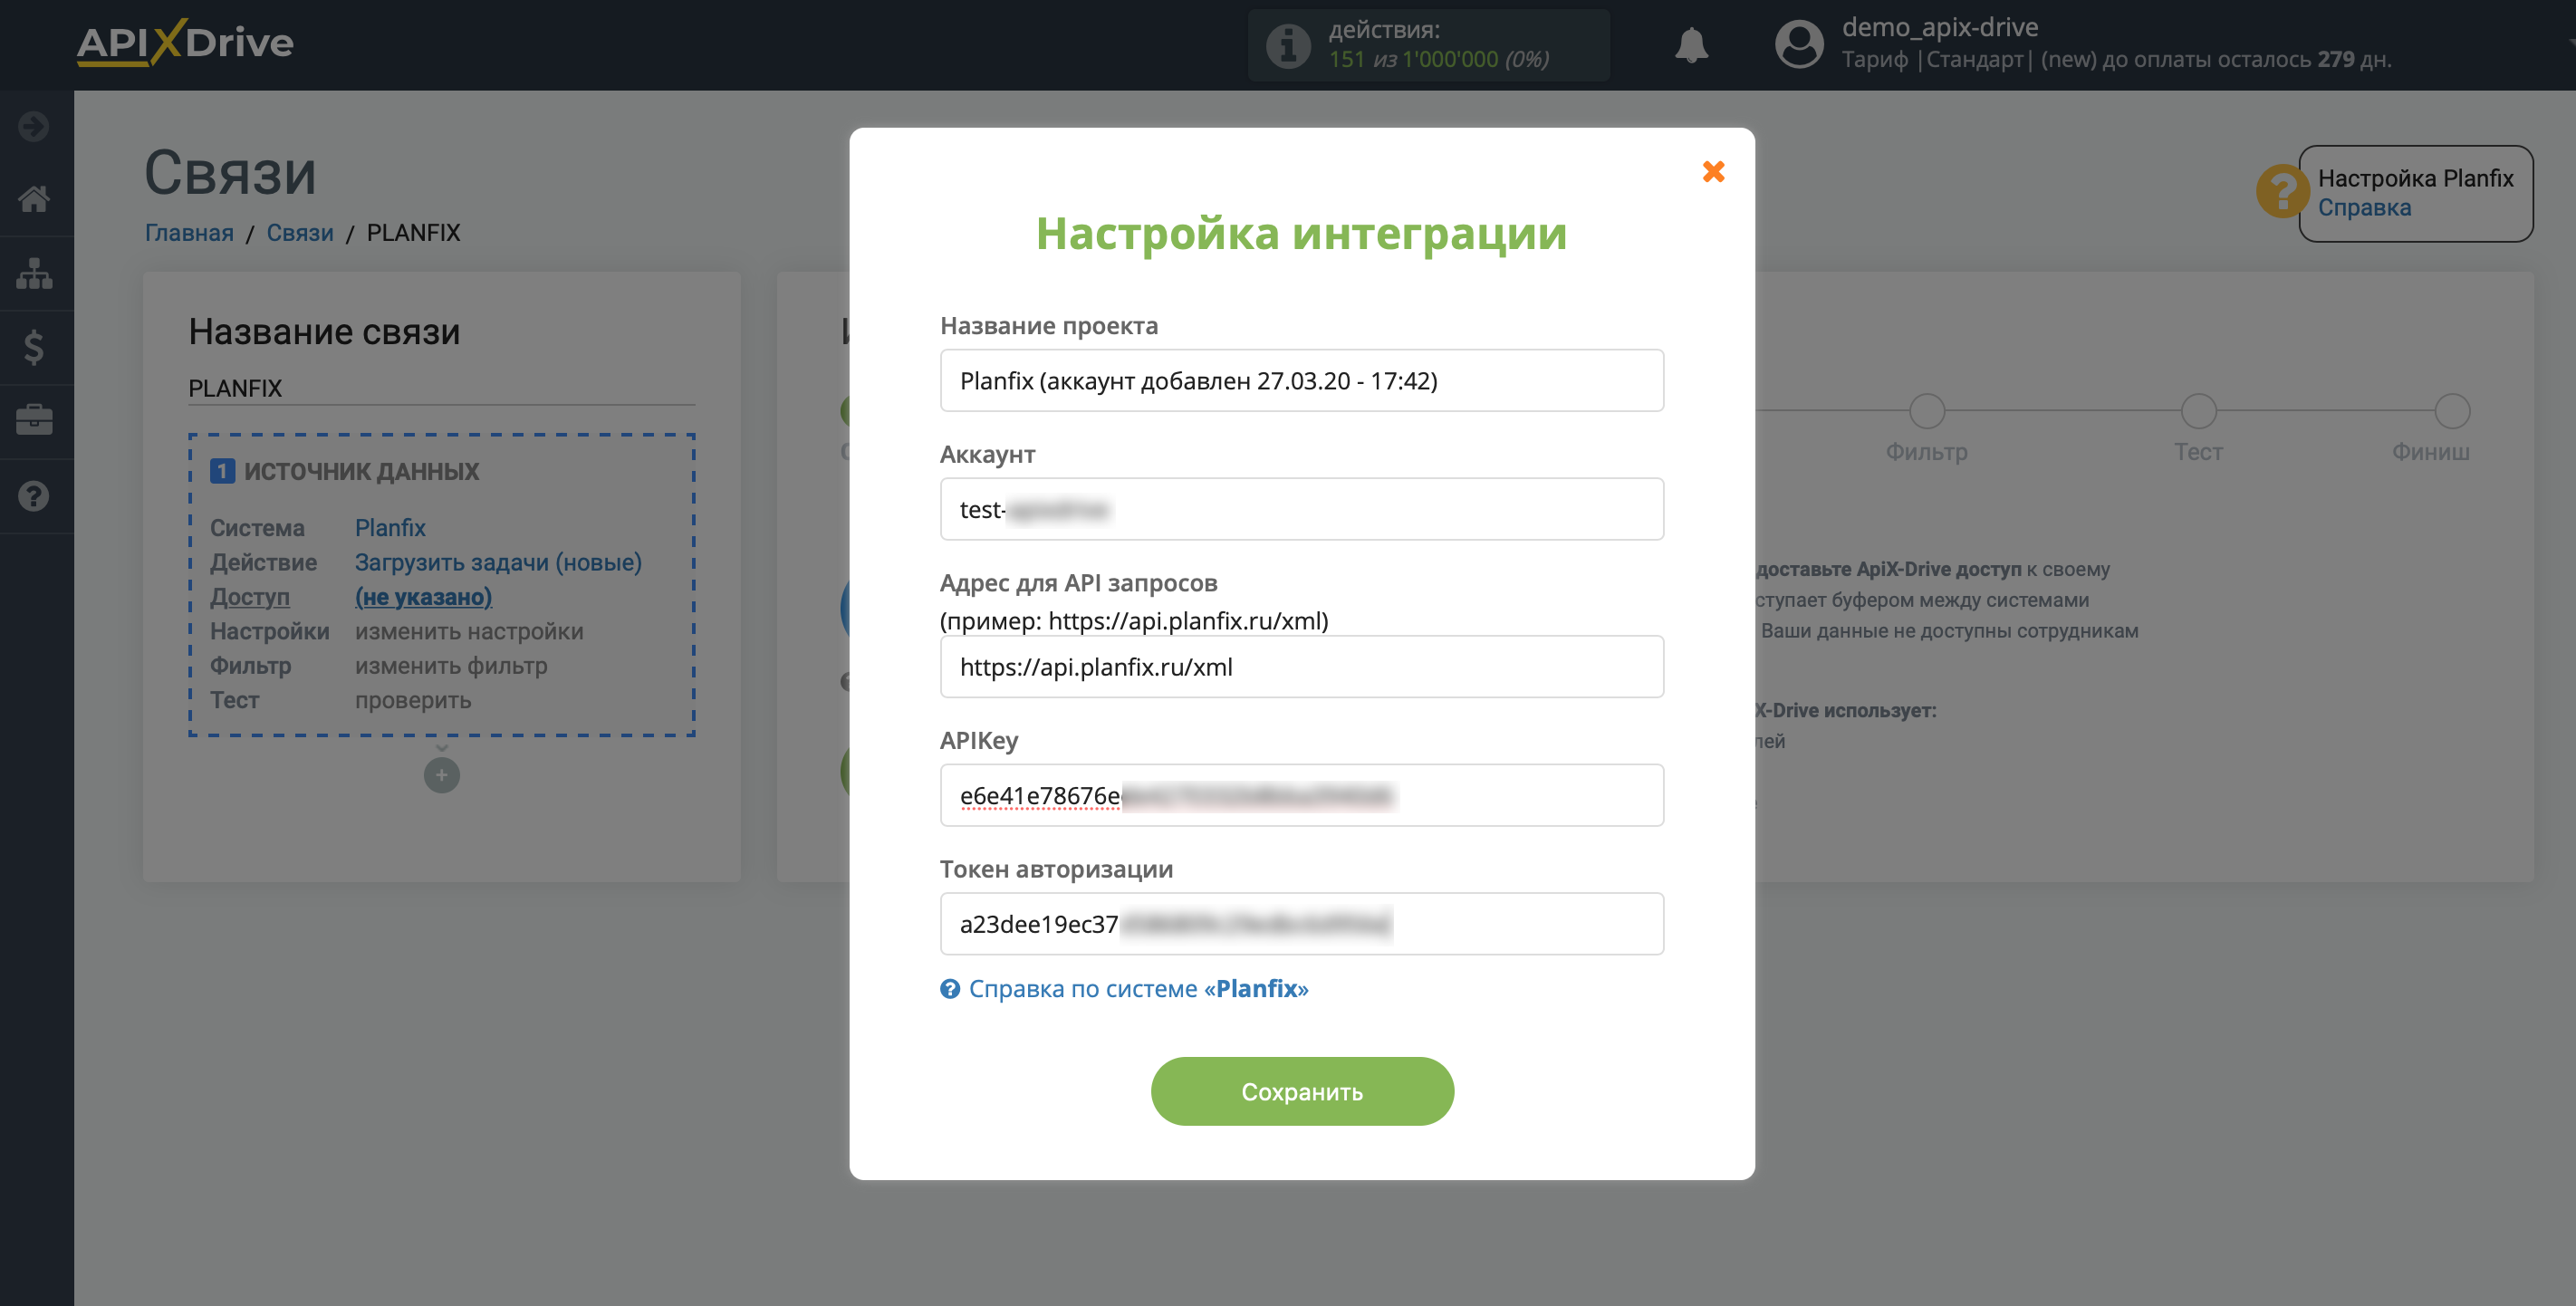The image size is (2576, 1306).
Task: Click the help question icon near Planfix link
Action: tap(950, 989)
